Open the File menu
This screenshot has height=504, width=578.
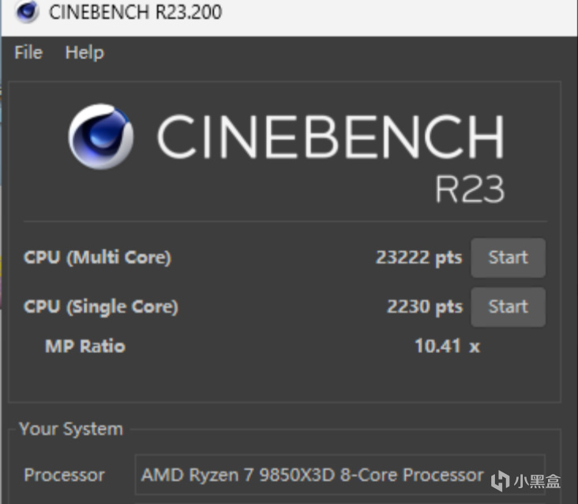coord(28,52)
